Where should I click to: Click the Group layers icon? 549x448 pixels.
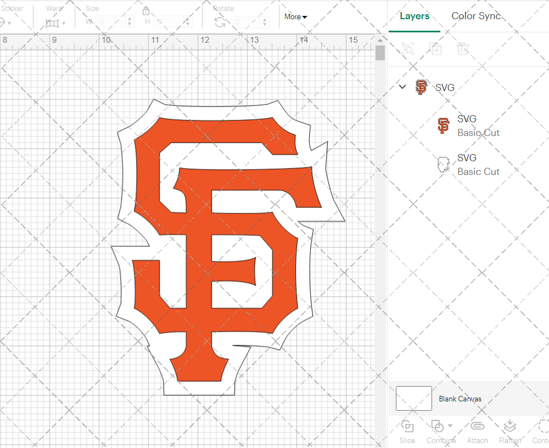pos(408,49)
